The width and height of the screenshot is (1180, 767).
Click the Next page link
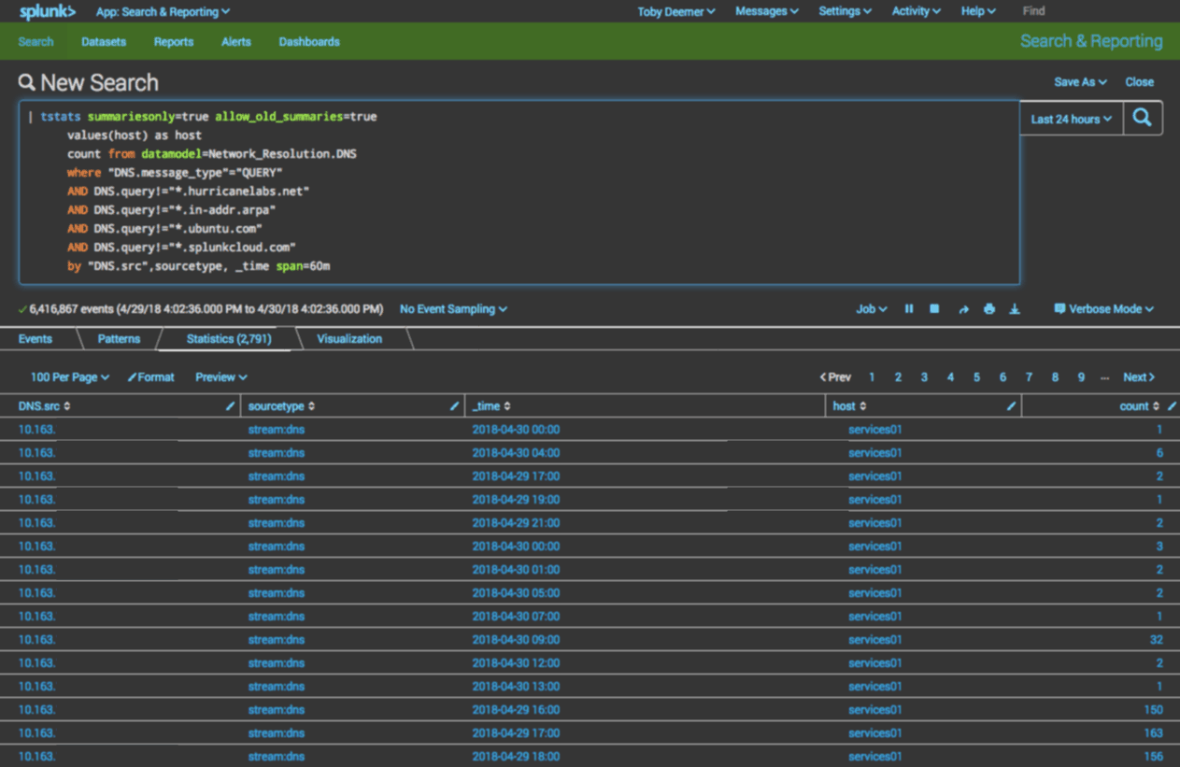(1139, 377)
